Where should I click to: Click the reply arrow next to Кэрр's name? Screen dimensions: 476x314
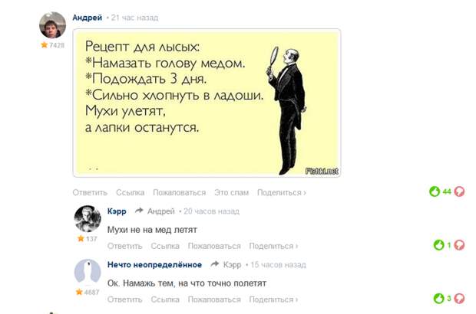point(139,211)
